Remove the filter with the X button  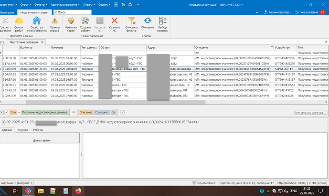pos(1,112)
